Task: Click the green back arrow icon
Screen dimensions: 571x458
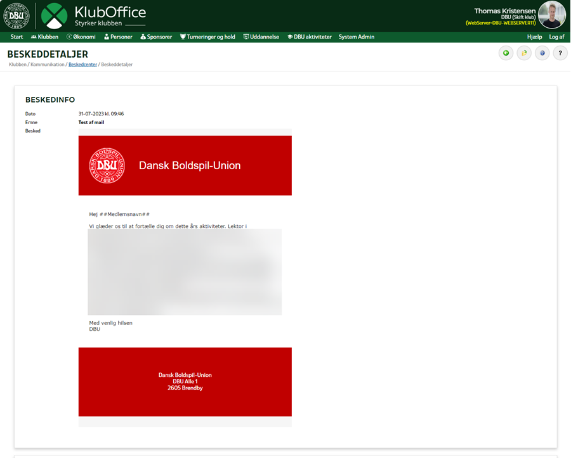Action: click(x=506, y=53)
